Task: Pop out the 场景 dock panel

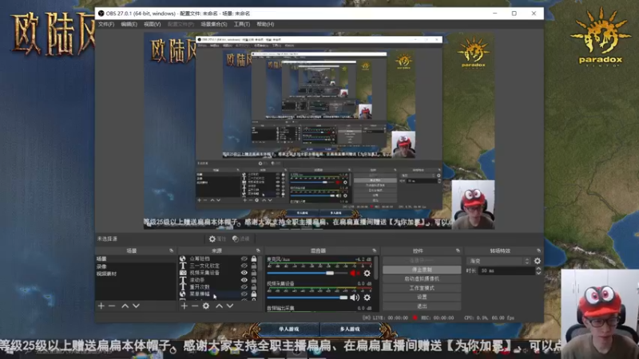Action: (171, 251)
